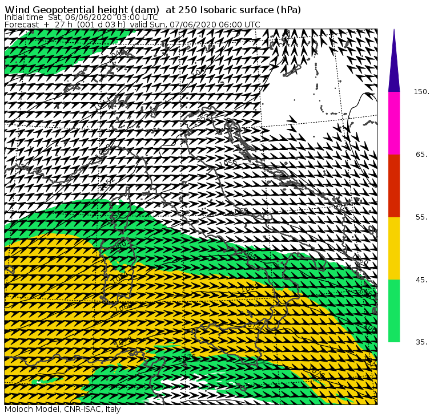Click the 45. colorbar label
Image resolution: width=434 pixels, height=417 pixels.
[421, 280]
